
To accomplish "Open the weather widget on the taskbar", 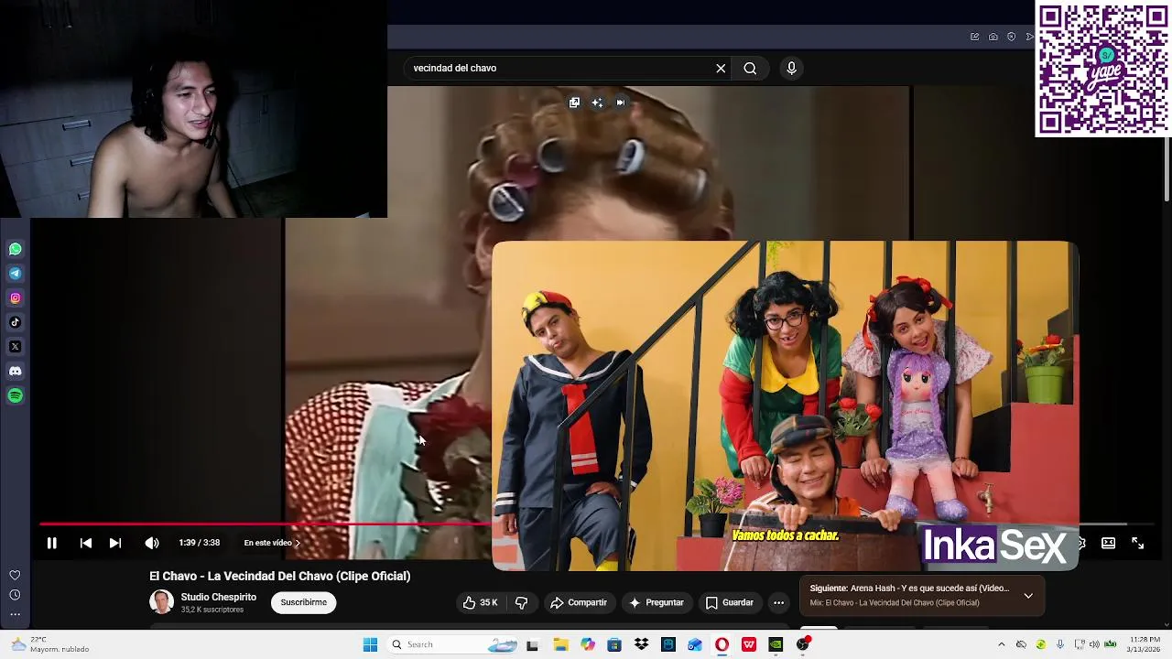I will coord(50,644).
